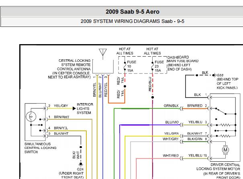
Task: Click "(IN REAR OF DRIVER'S FRONT DOOR)" text
Action: [222, 175]
